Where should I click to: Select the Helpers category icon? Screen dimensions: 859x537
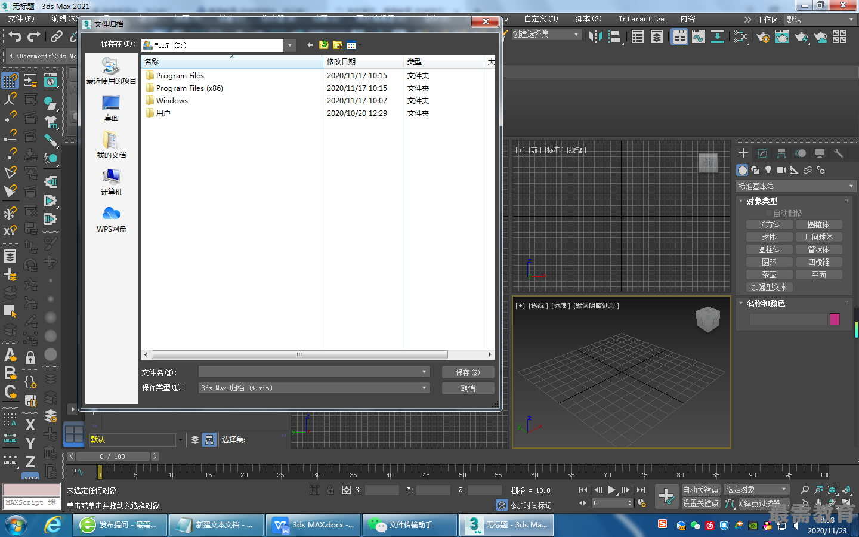point(795,170)
